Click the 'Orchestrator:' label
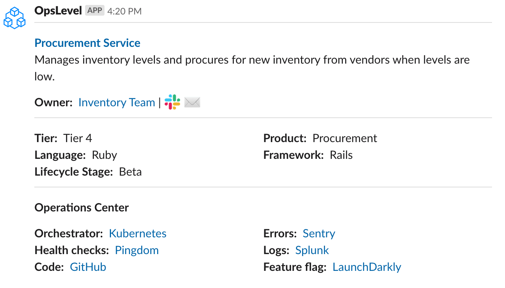 pos(69,233)
